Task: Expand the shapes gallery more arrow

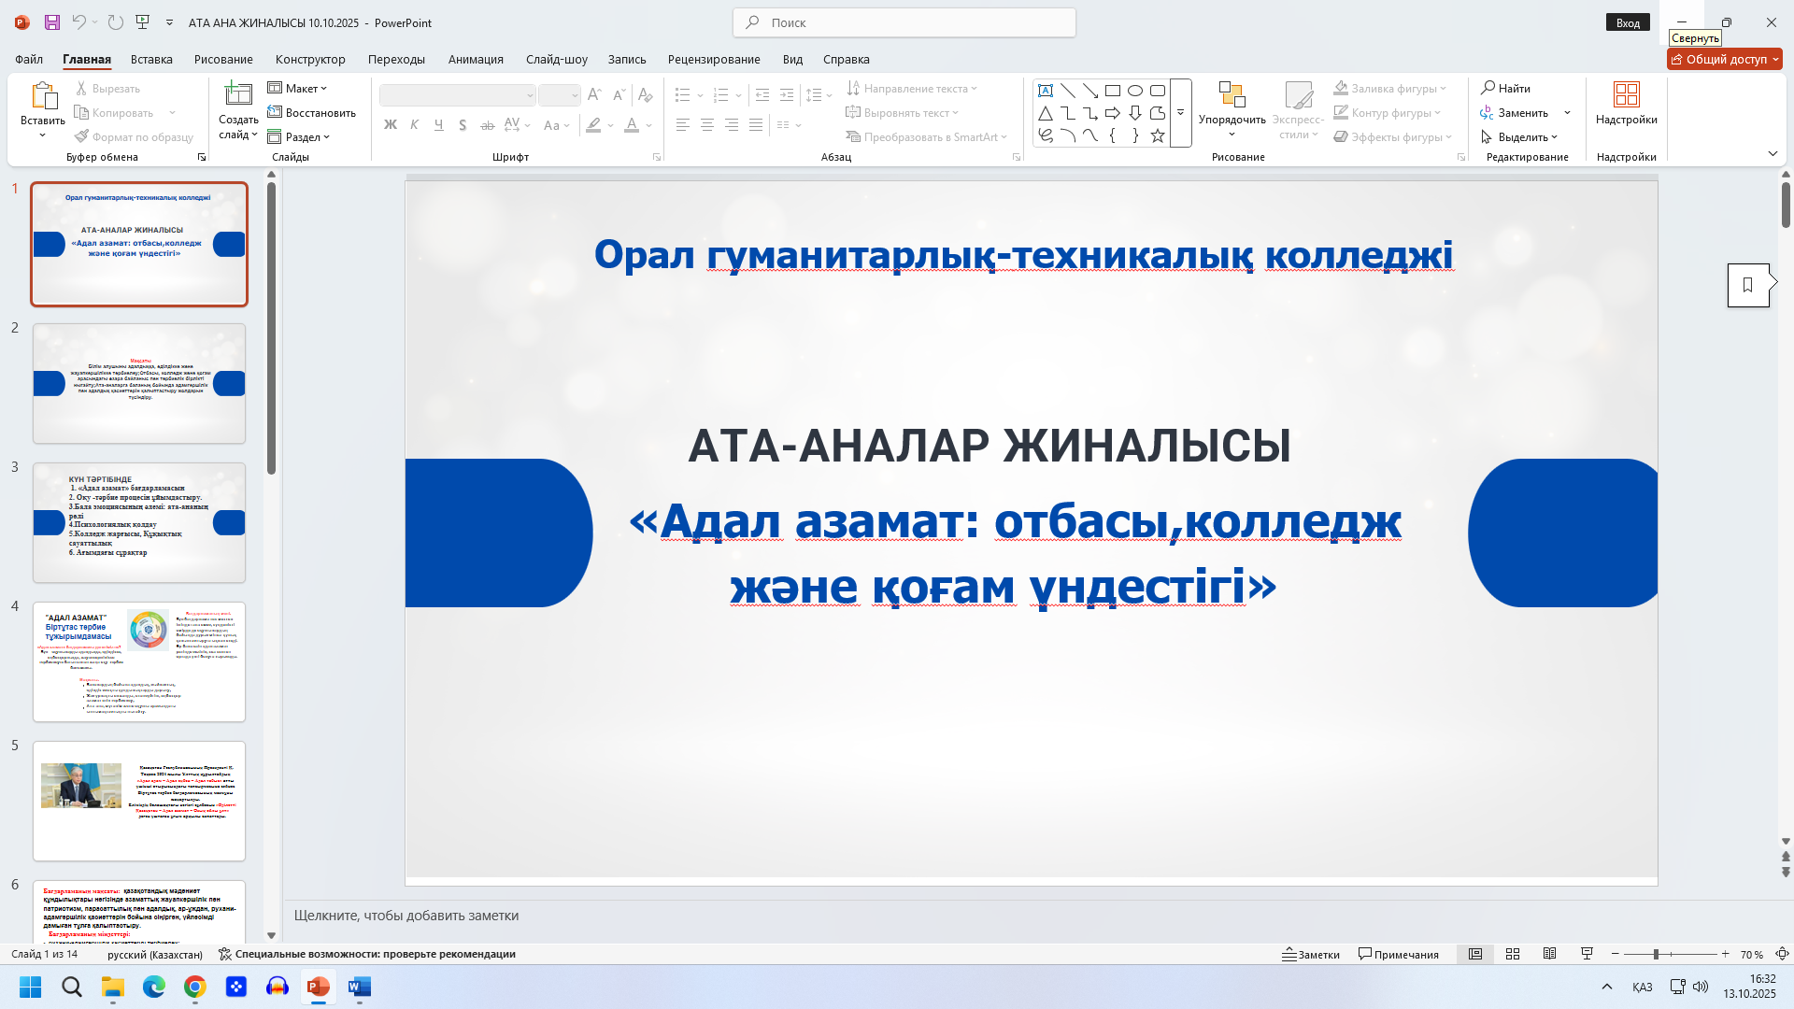Action: pyautogui.click(x=1180, y=113)
